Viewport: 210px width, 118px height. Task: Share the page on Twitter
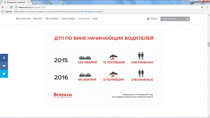click(x=4, y=74)
